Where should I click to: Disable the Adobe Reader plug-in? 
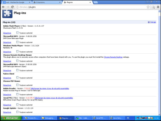(x=7, y=95)
